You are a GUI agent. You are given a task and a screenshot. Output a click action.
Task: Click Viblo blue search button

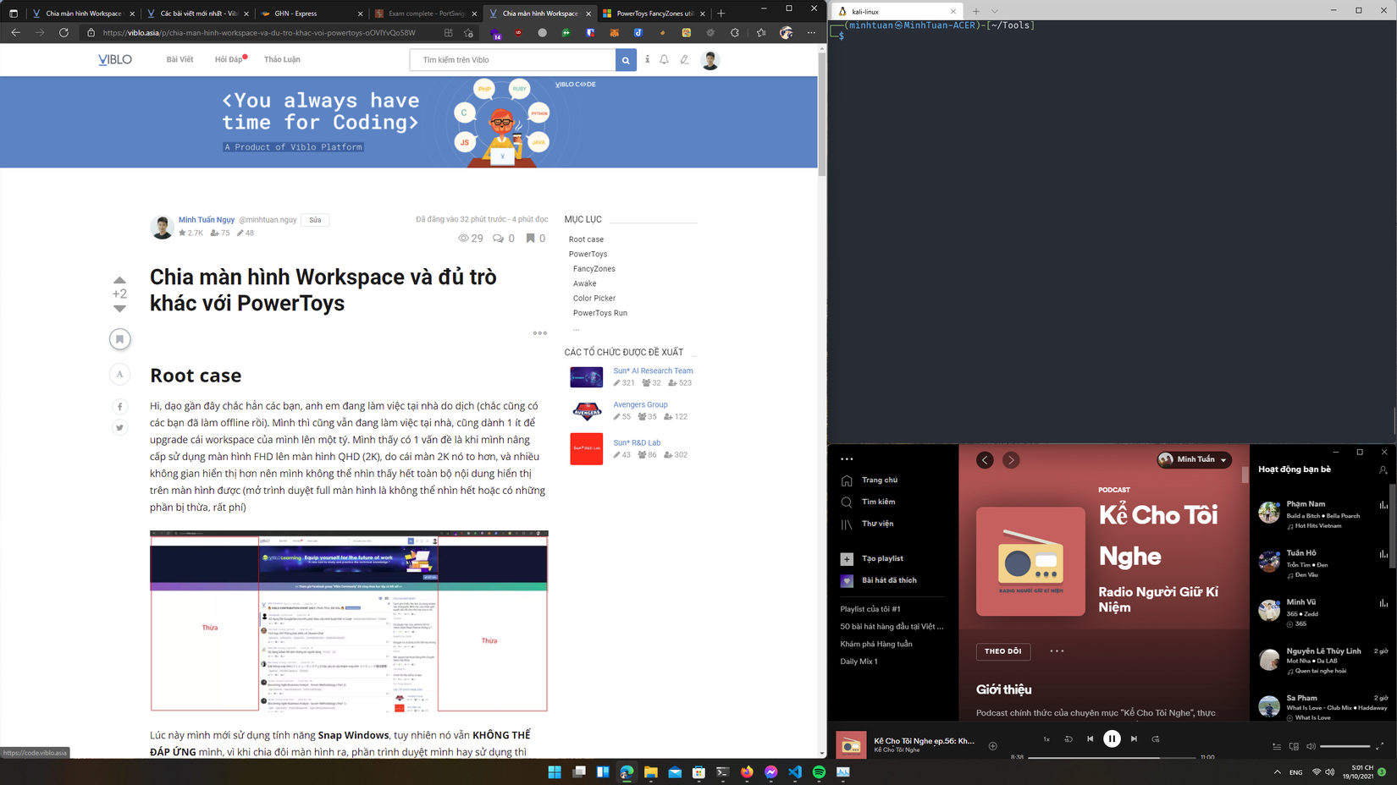[x=626, y=60]
